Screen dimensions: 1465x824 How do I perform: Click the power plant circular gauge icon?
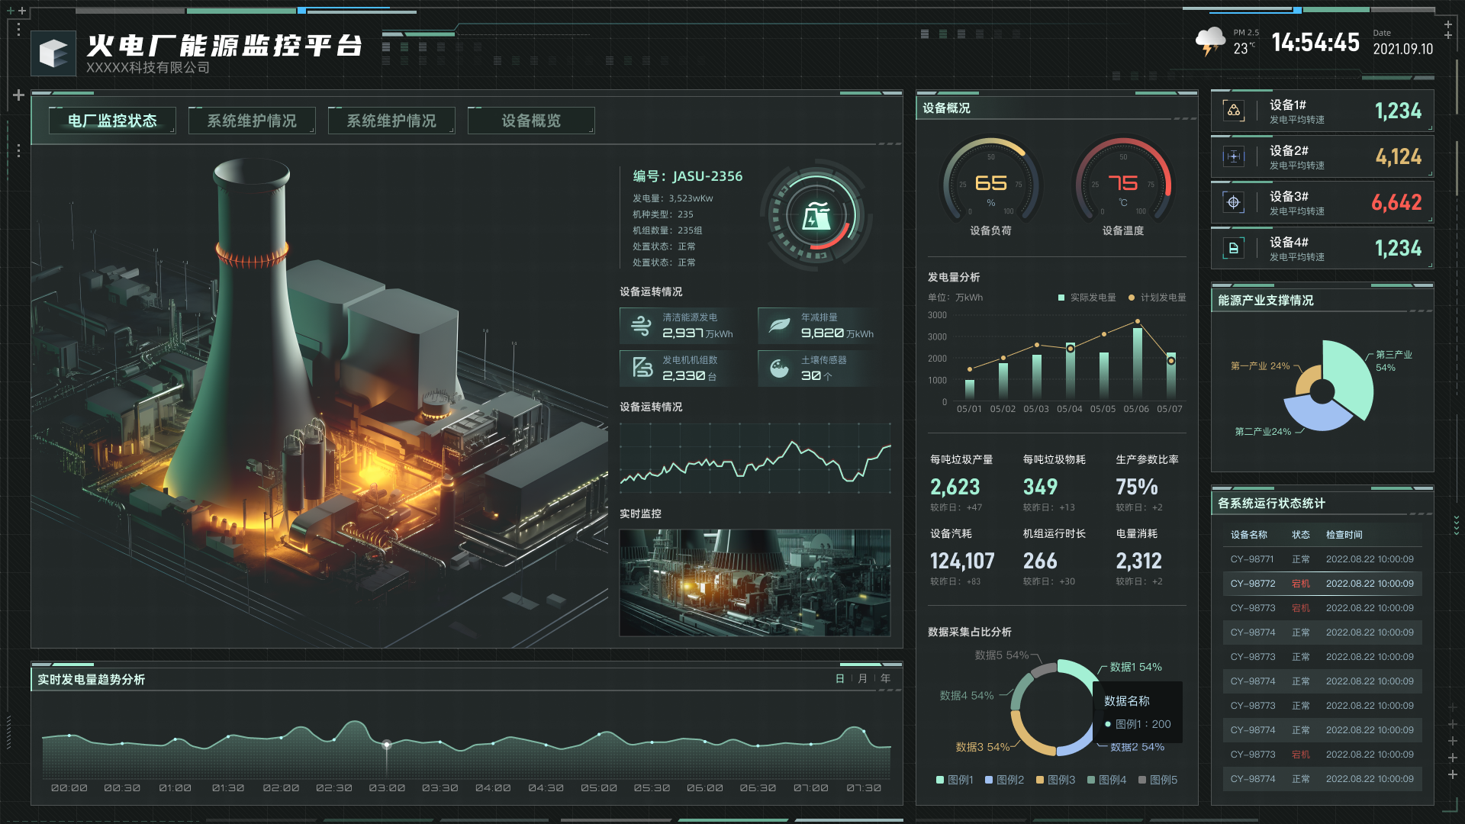pyautogui.click(x=816, y=217)
